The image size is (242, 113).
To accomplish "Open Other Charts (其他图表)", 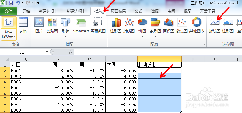I will pos(197,25).
